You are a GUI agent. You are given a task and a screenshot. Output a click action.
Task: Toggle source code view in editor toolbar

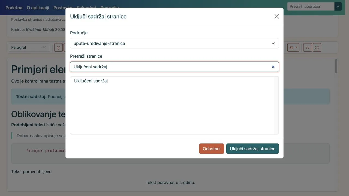click(308, 48)
